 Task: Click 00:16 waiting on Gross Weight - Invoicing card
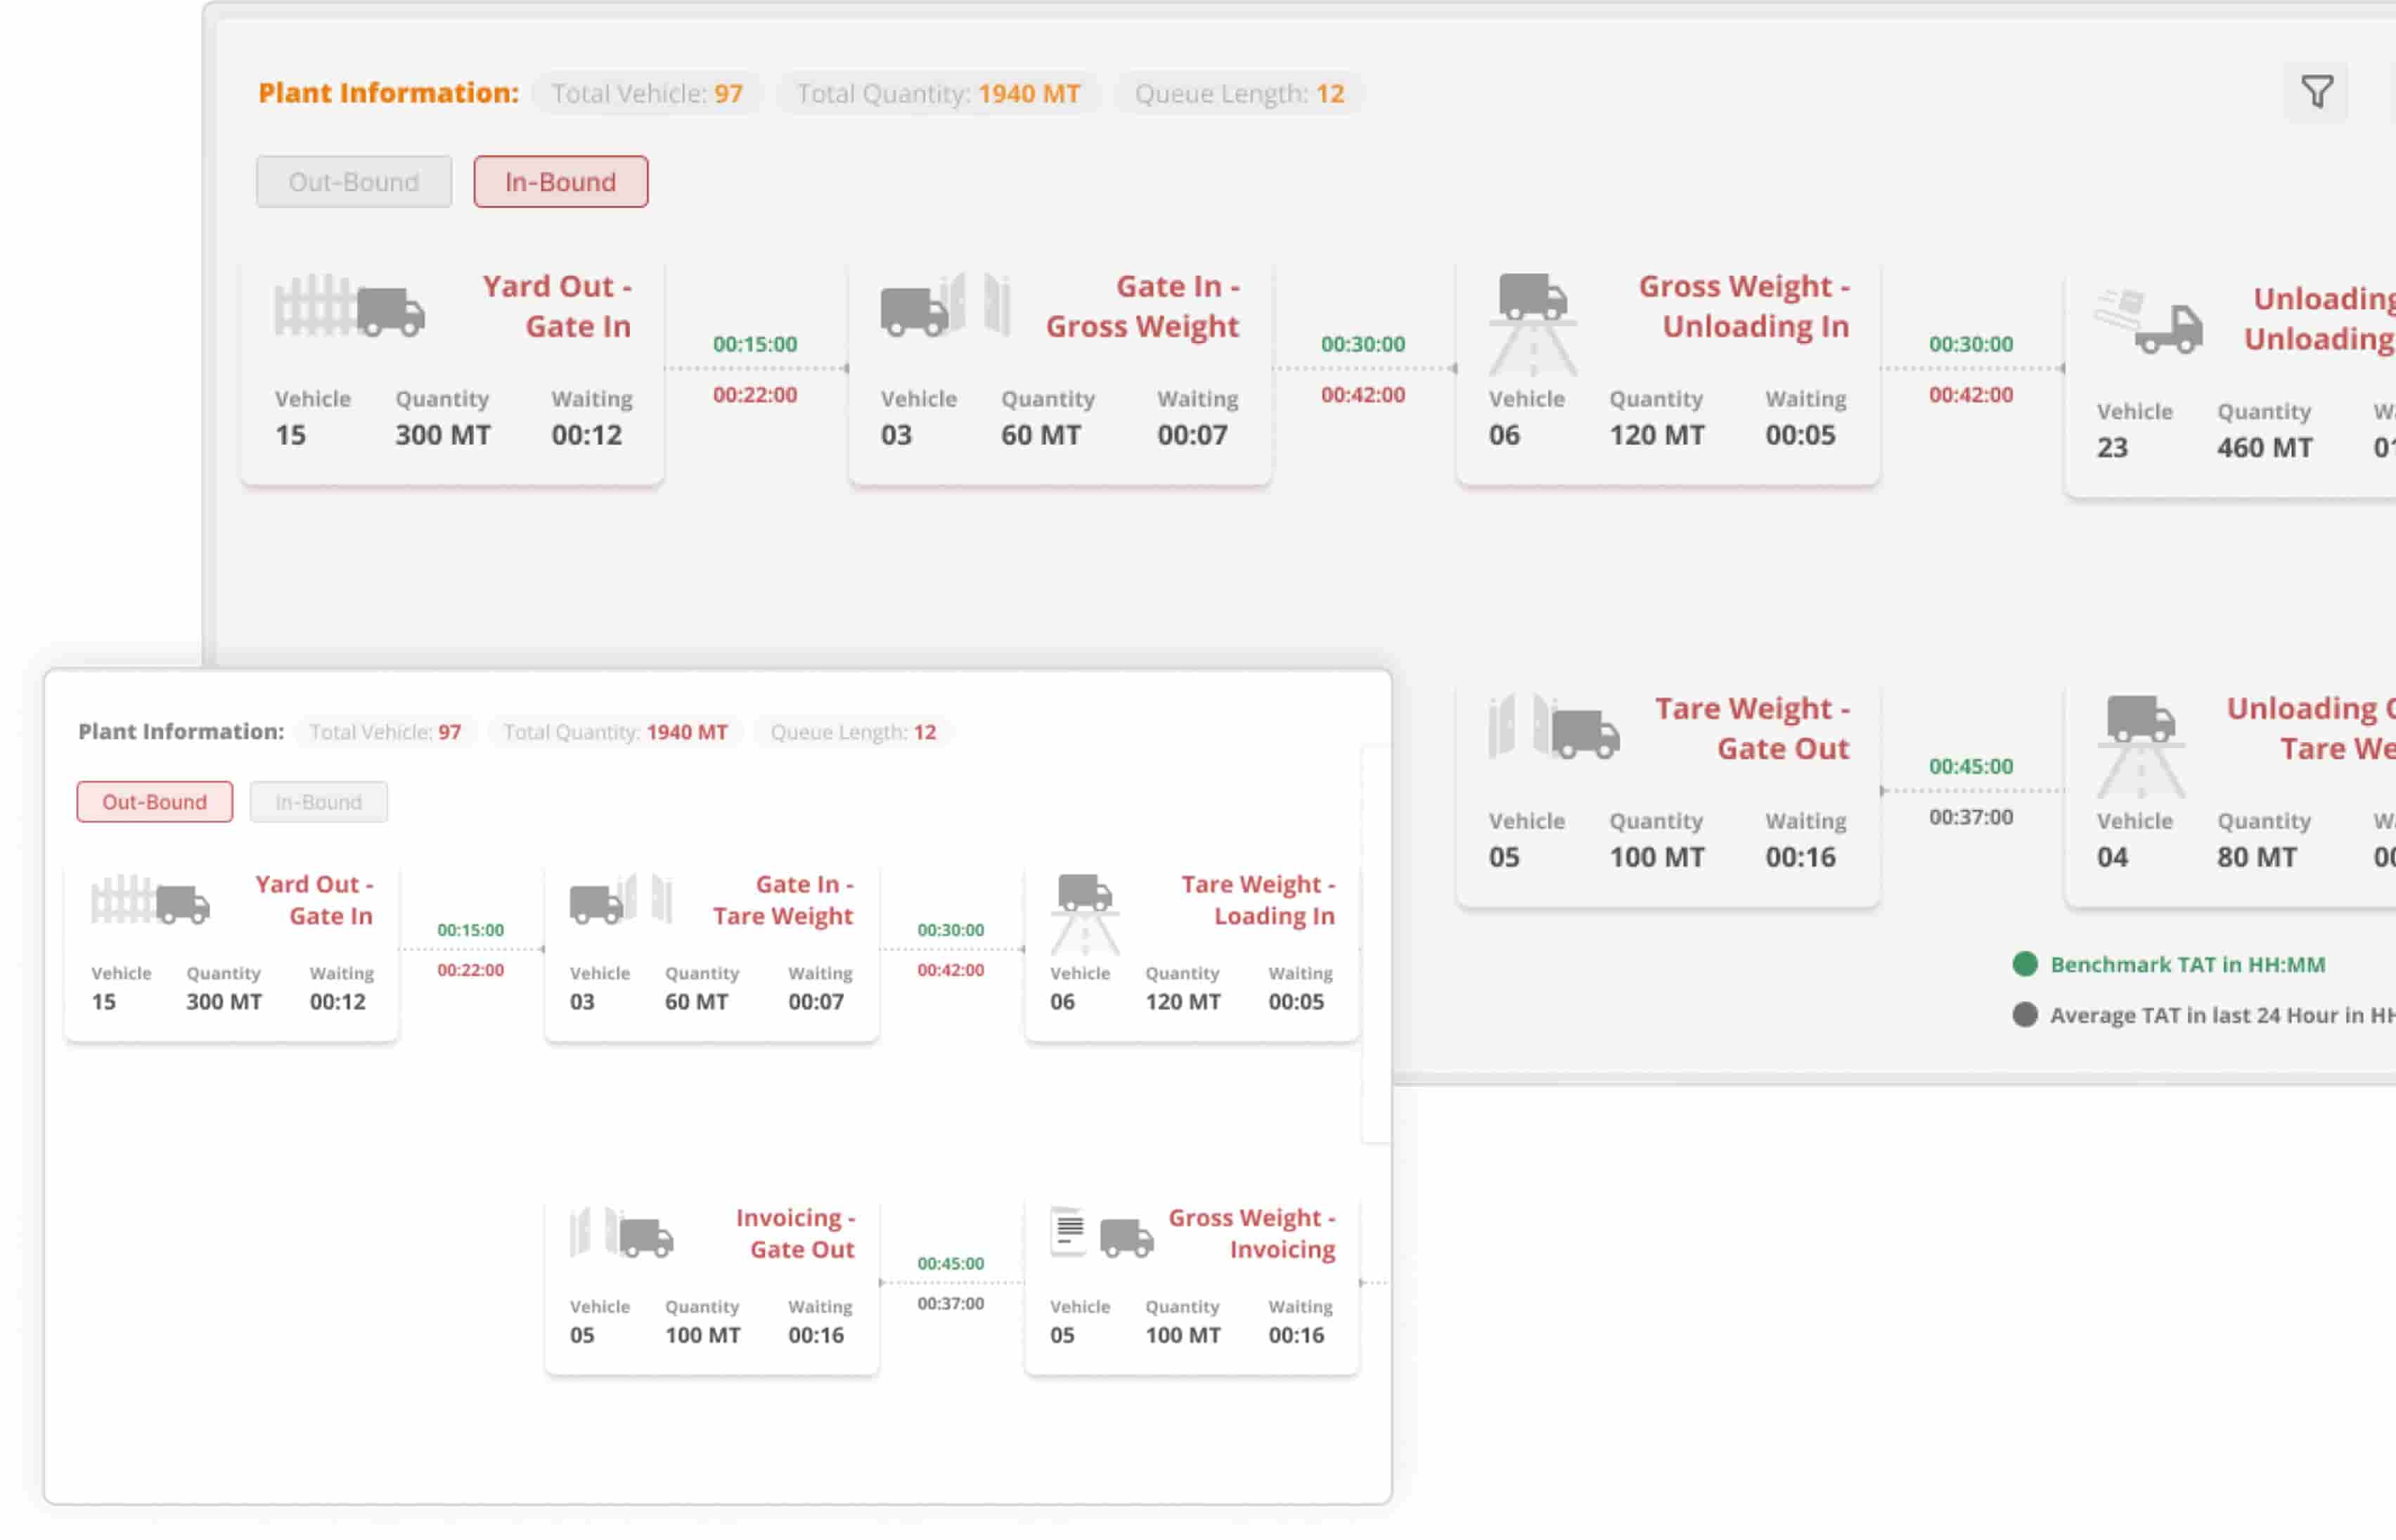(x=1296, y=1335)
